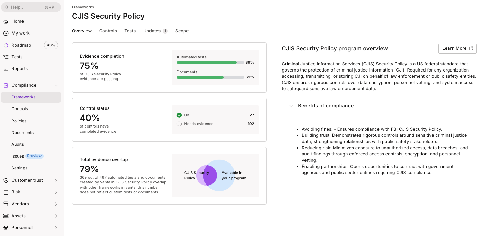The width and height of the screenshot is (483, 236).
Task: Click the Reports chart icon
Action: [6, 69]
